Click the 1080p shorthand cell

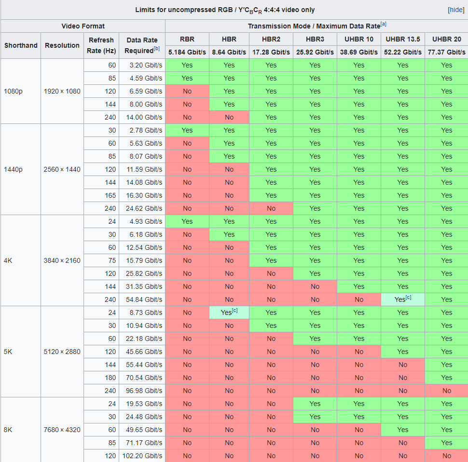[21, 91]
